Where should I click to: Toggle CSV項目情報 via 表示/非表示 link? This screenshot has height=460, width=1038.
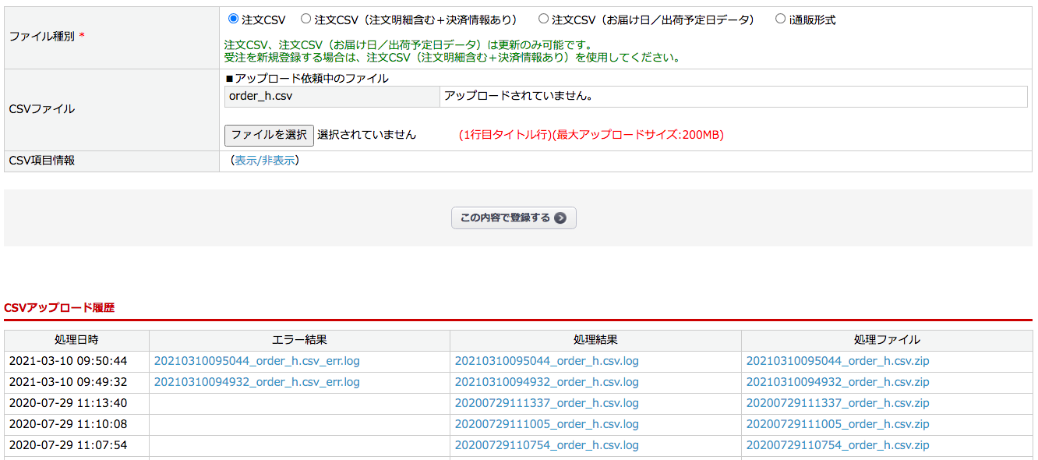click(x=265, y=161)
